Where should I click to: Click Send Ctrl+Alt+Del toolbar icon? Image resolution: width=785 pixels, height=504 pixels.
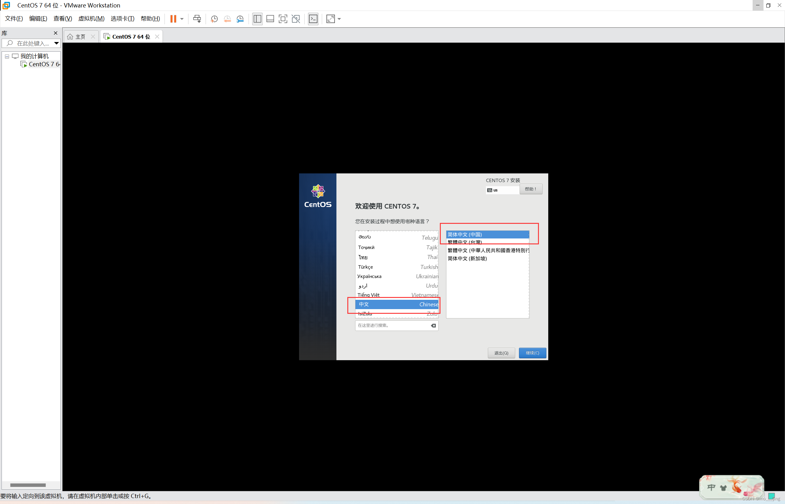(x=197, y=19)
